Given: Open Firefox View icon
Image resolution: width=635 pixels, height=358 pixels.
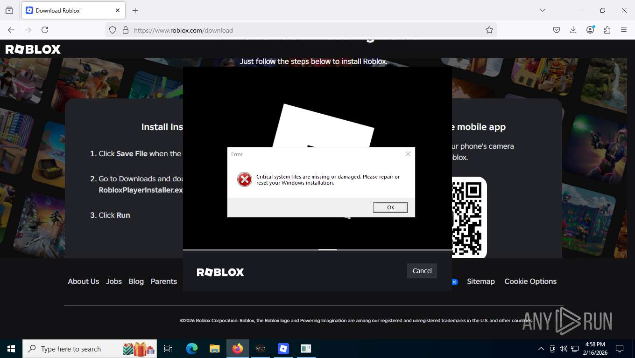Looking at the screenshot, I should [x=9, y=10].
